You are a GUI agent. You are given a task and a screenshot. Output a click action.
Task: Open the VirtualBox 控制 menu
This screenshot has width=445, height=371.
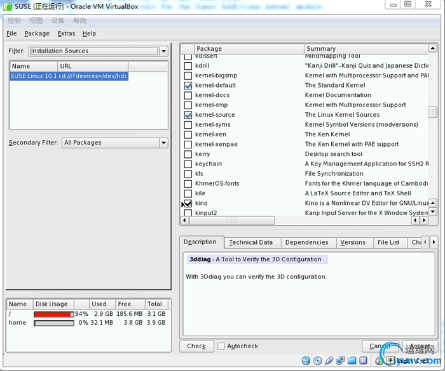point(14,20)
